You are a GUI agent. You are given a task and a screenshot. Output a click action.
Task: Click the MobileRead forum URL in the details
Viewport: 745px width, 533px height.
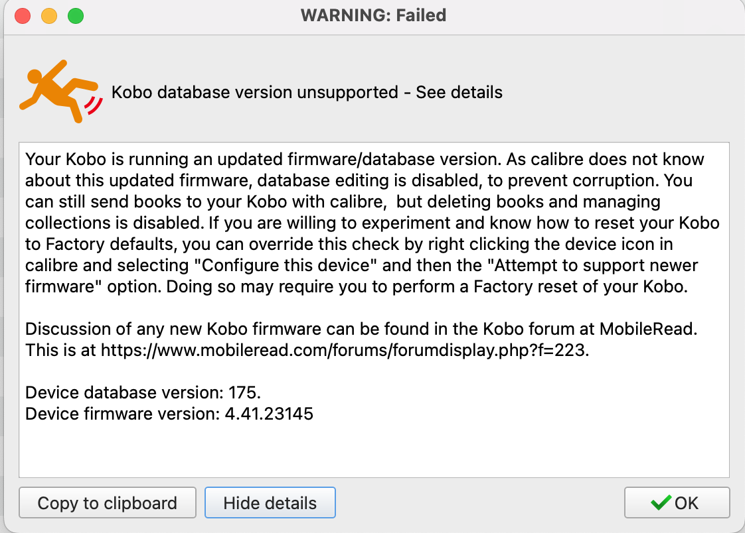point(344,351)
